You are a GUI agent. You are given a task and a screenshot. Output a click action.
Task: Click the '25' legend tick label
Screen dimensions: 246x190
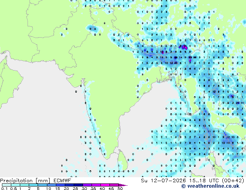click(75, 188)
